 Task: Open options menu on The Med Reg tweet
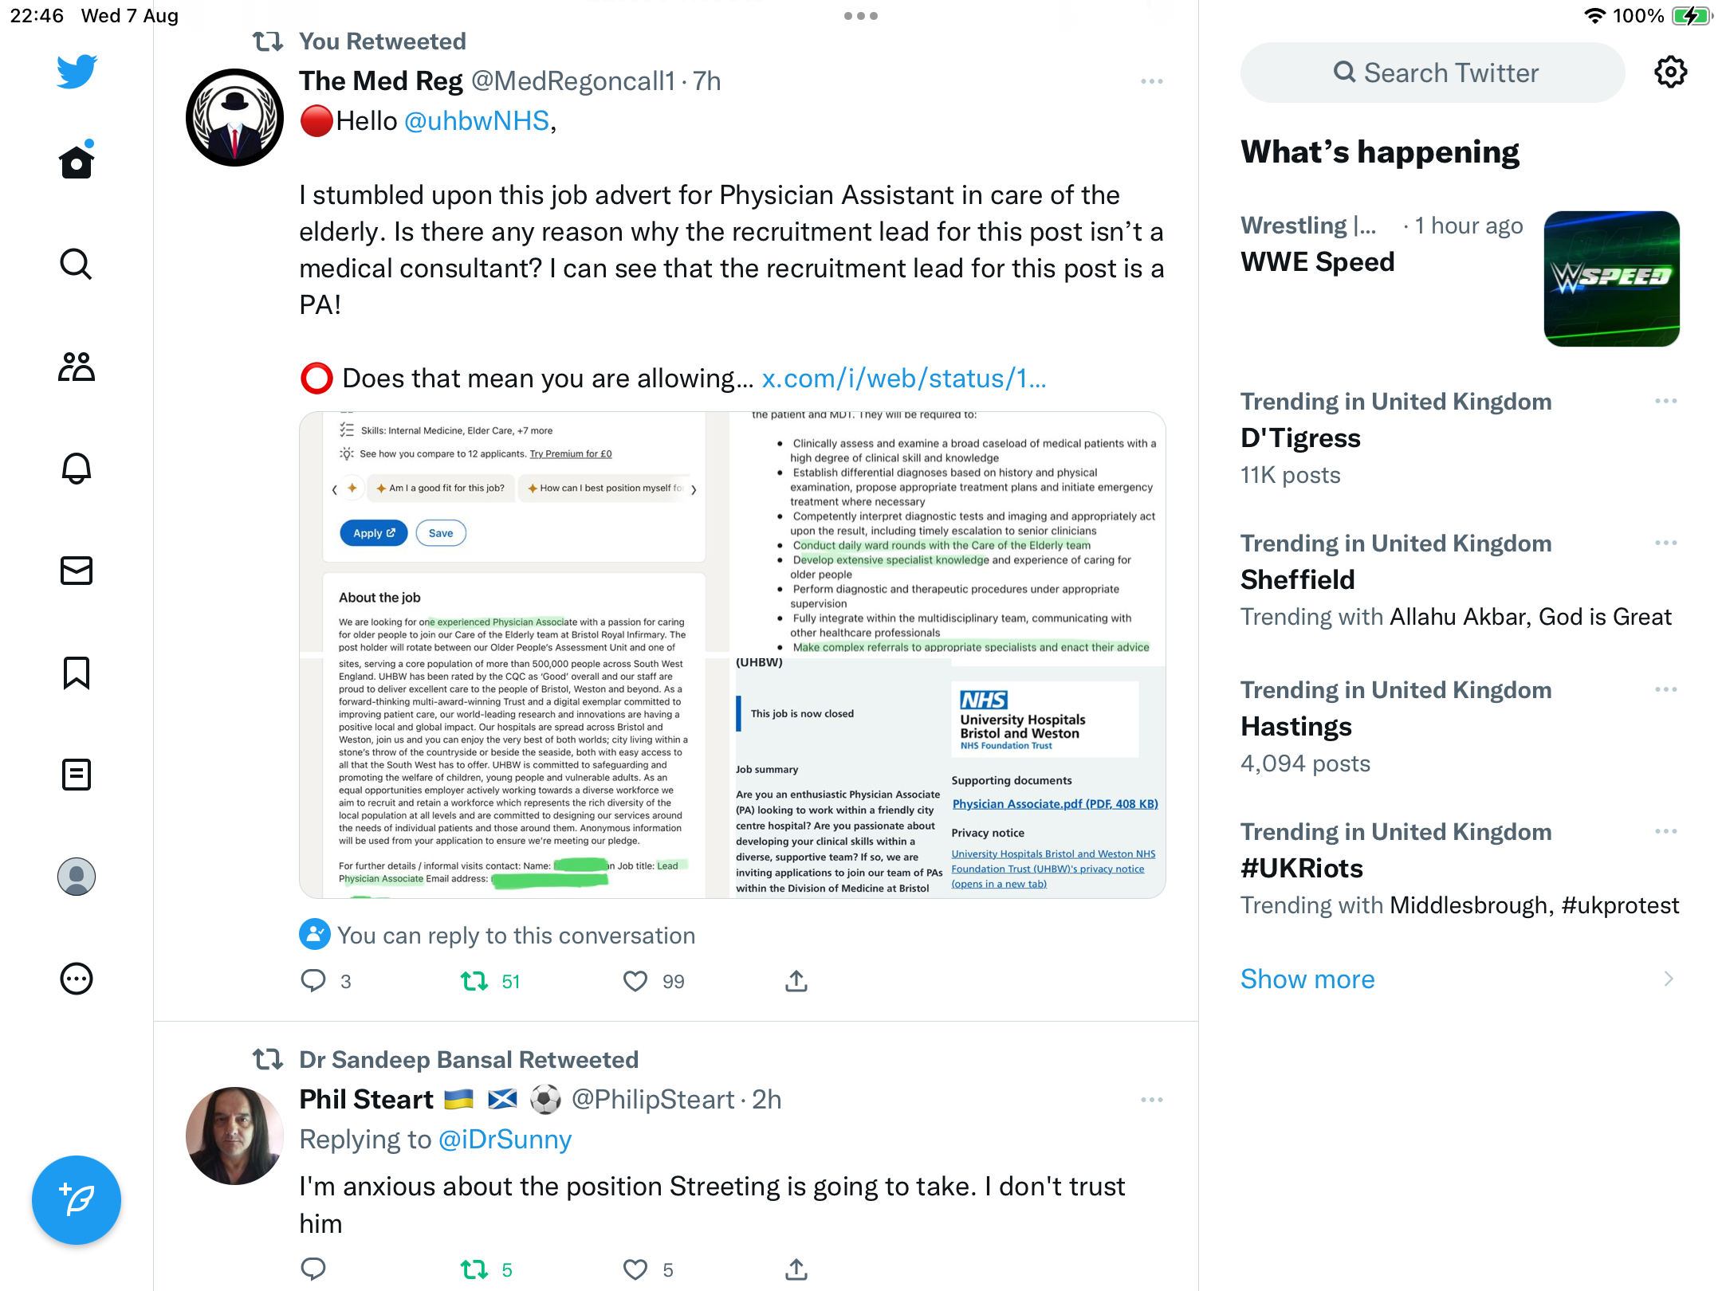click(x=1152, y=81)
